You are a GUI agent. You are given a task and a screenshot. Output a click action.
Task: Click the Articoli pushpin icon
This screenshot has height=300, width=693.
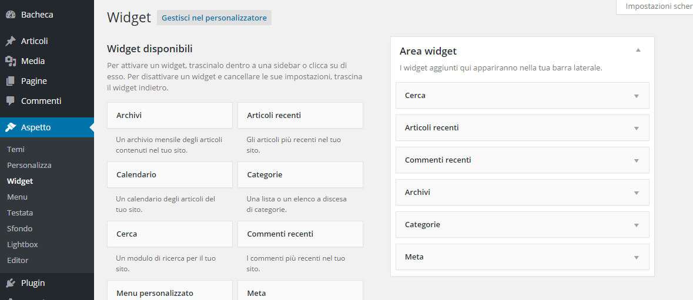11,41
